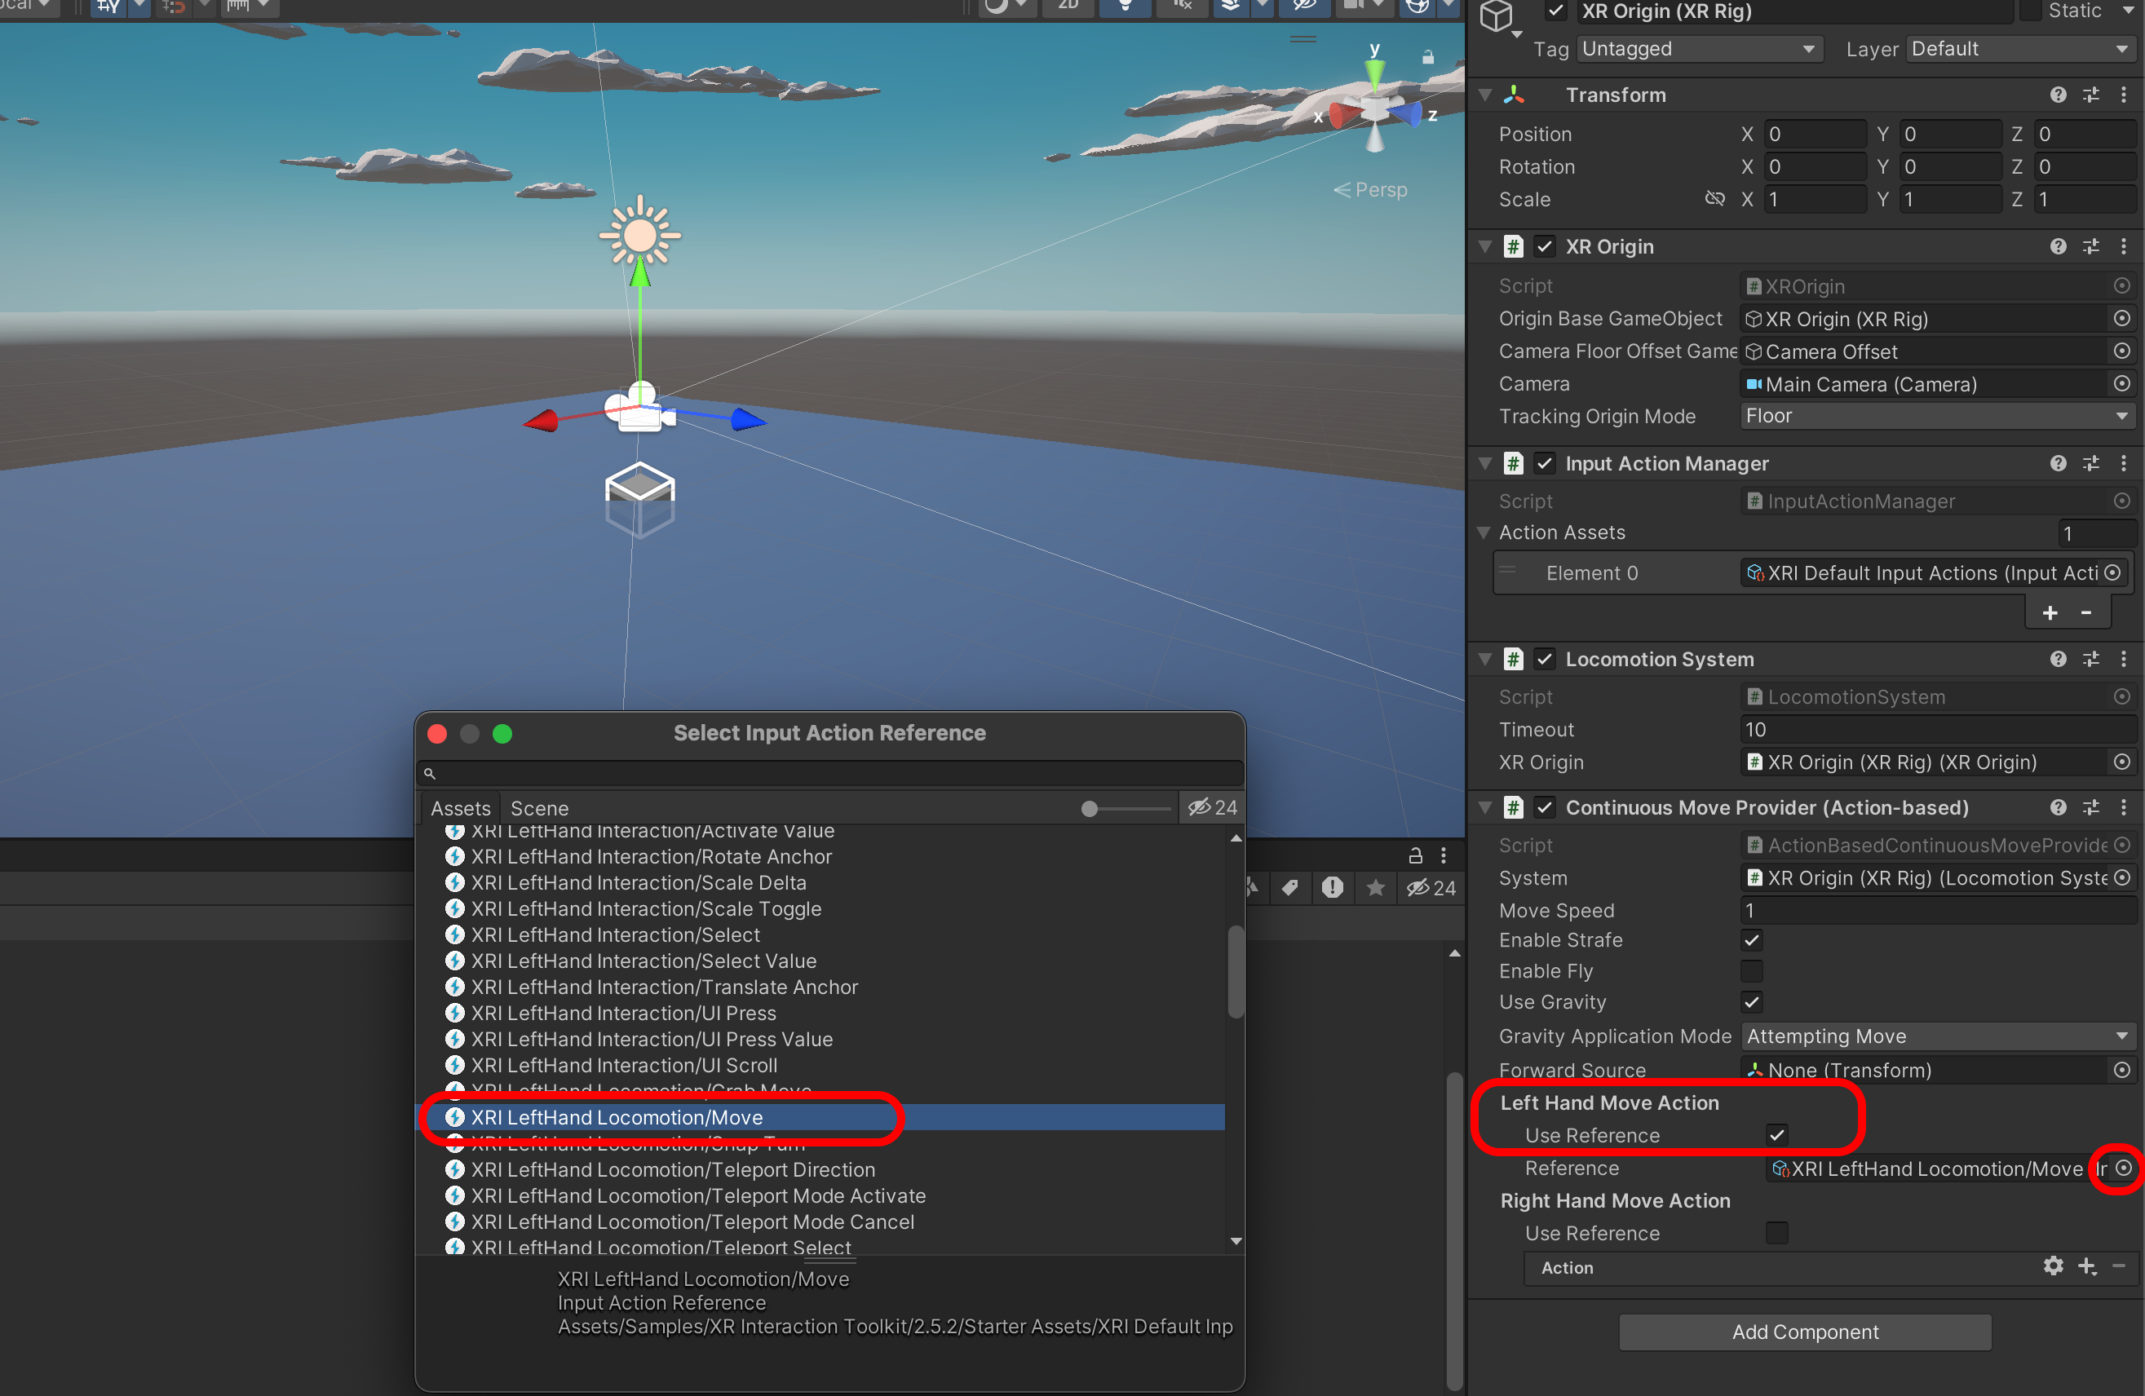The image size is (2145, 1396).
Task: Toggle Enable Fly checkbox
Action: coord(1751,970)
